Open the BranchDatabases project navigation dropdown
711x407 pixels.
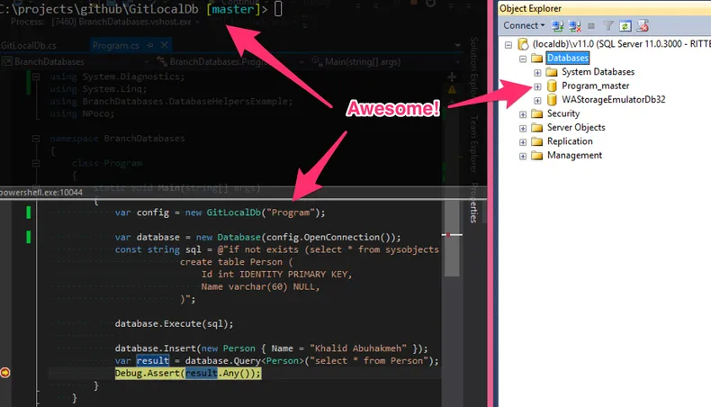click(x=75, y=62)
